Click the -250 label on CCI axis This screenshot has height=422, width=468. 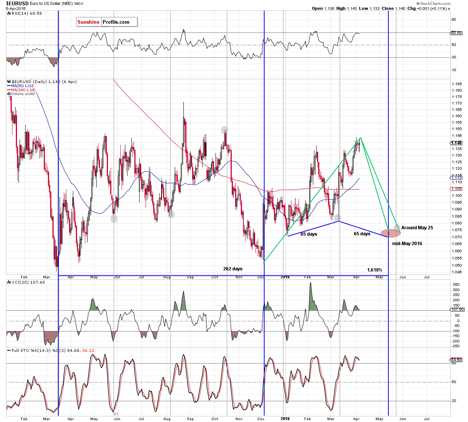click(x=456, y=346)
